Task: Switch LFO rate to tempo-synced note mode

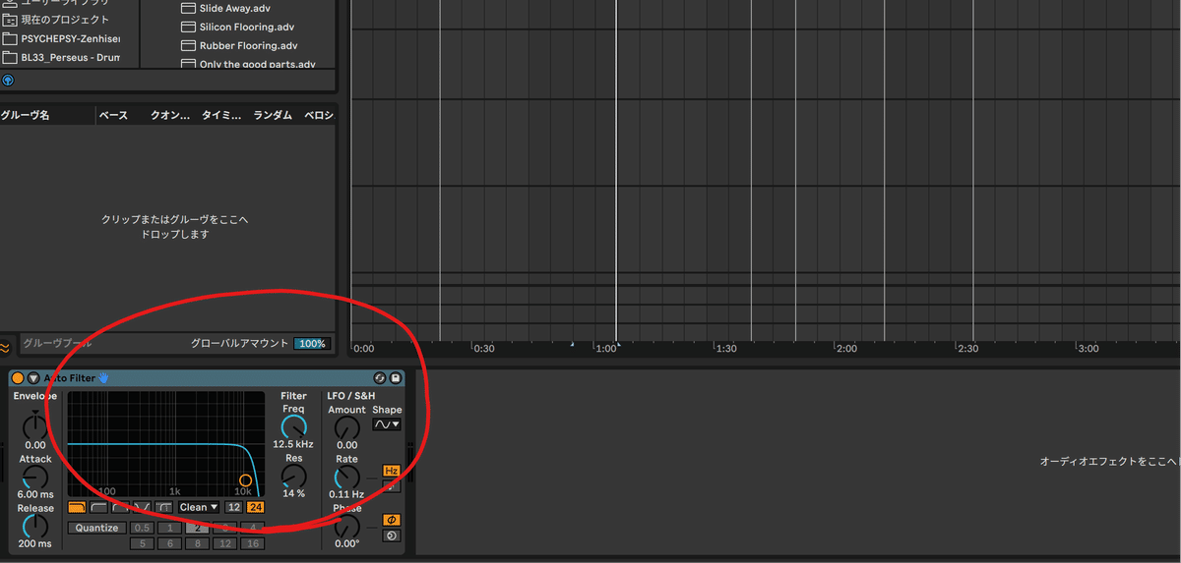Action: click(391, 485)
